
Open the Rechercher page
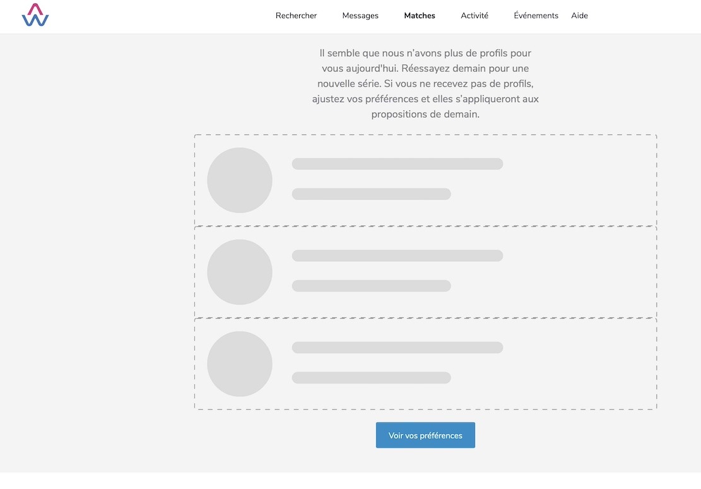(296, 16)
